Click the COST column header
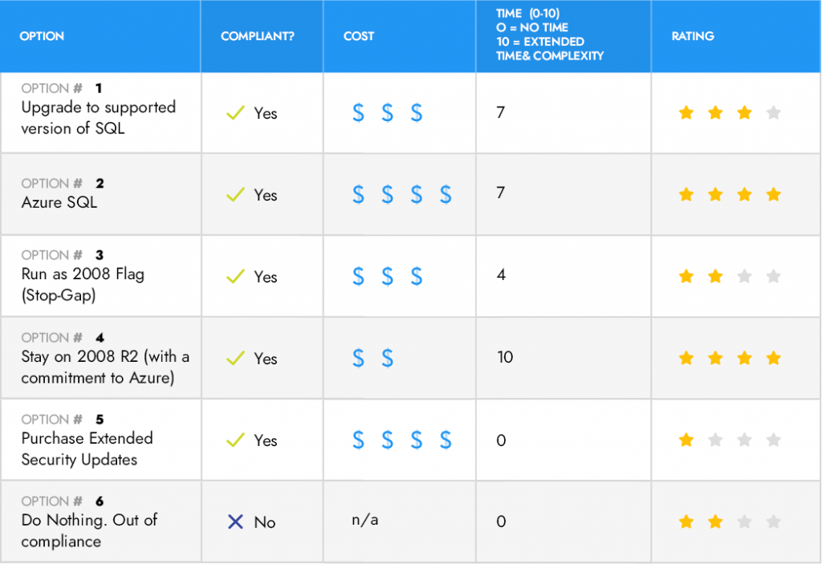822x564 pixels. 359,36
